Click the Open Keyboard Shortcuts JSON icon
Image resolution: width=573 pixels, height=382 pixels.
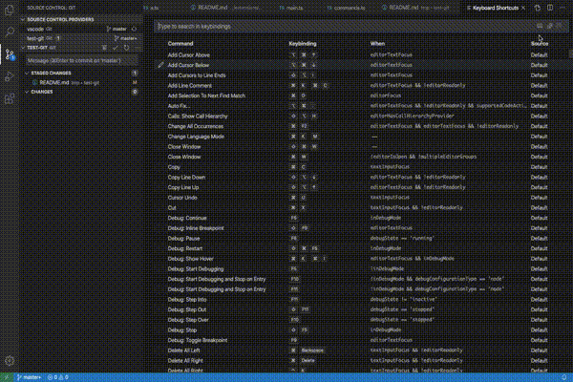[x=537, y=8]
